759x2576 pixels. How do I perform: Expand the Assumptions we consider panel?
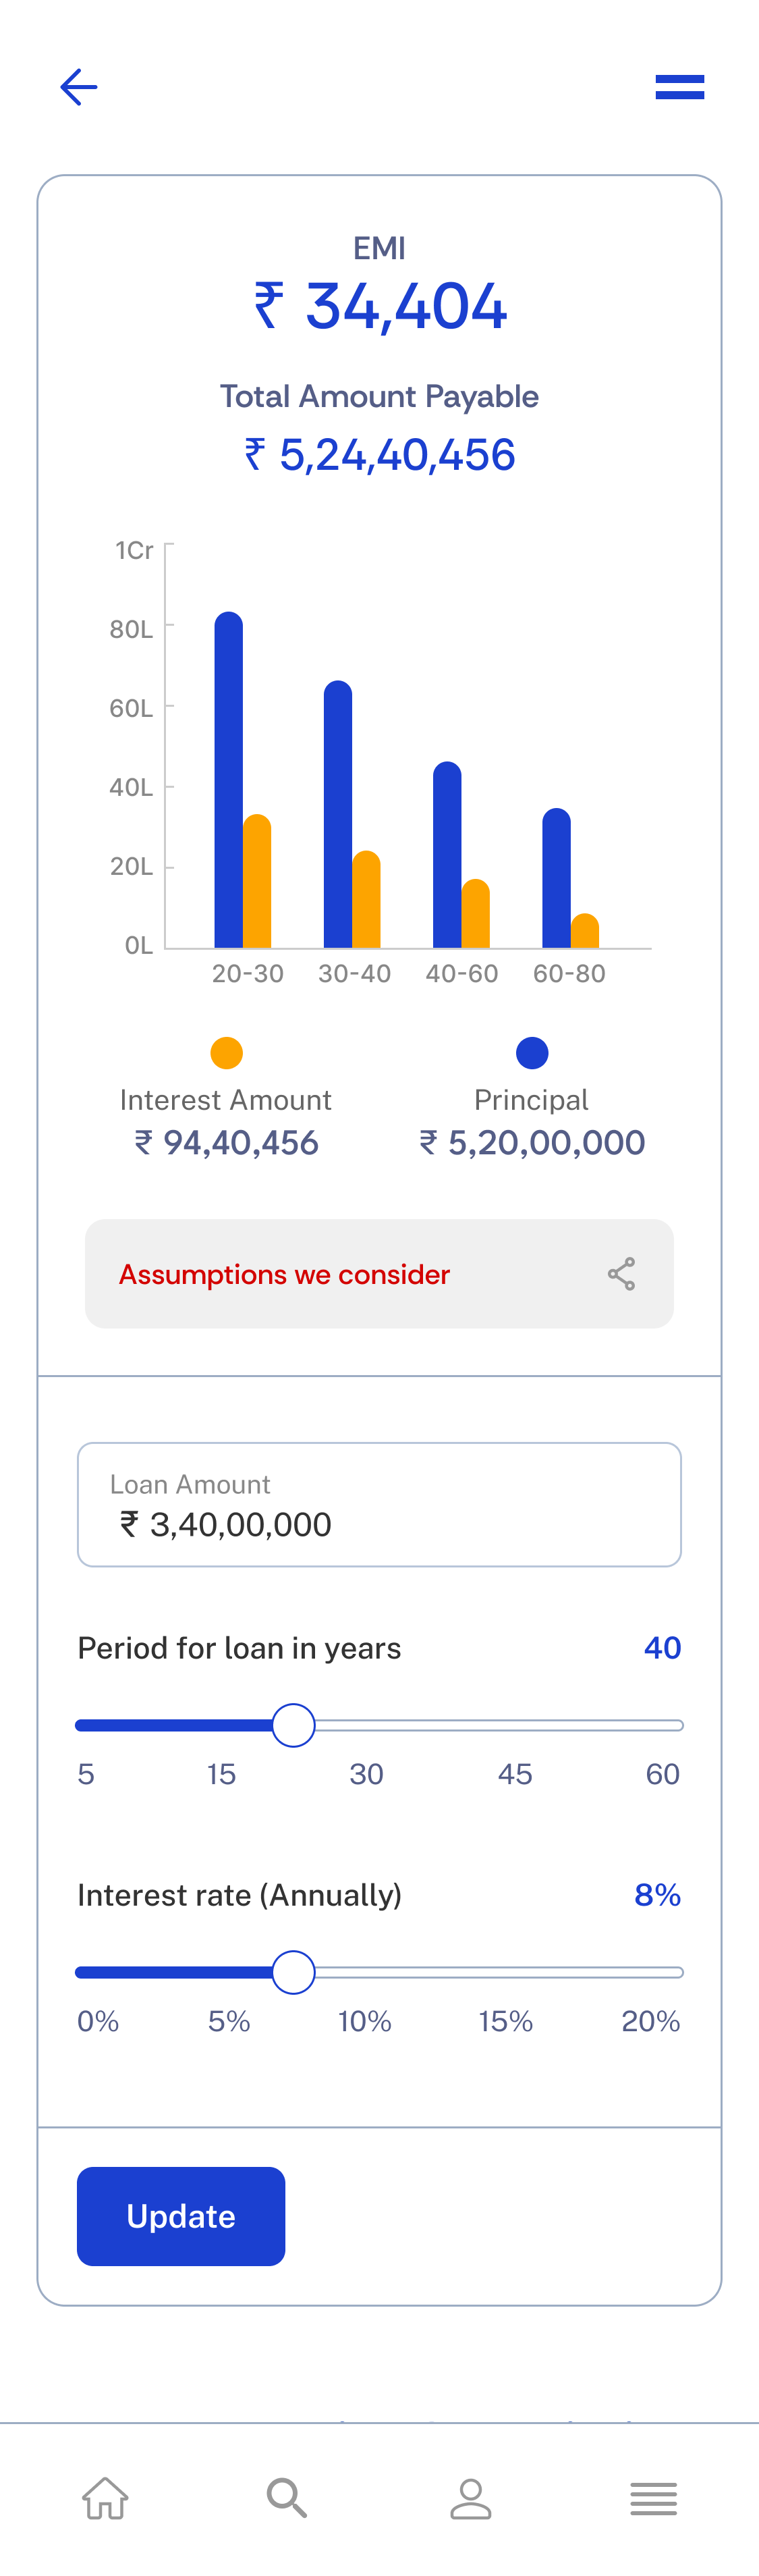[379, 1274]
